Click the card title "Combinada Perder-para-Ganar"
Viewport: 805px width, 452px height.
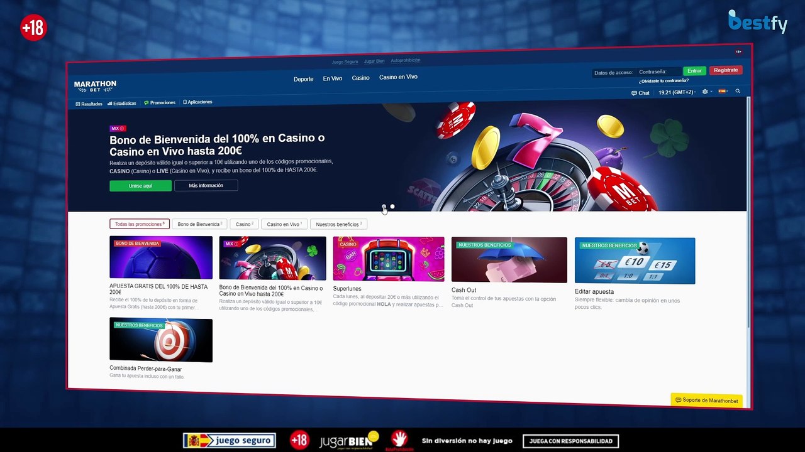pyautogui.click(x=146, y=369)
